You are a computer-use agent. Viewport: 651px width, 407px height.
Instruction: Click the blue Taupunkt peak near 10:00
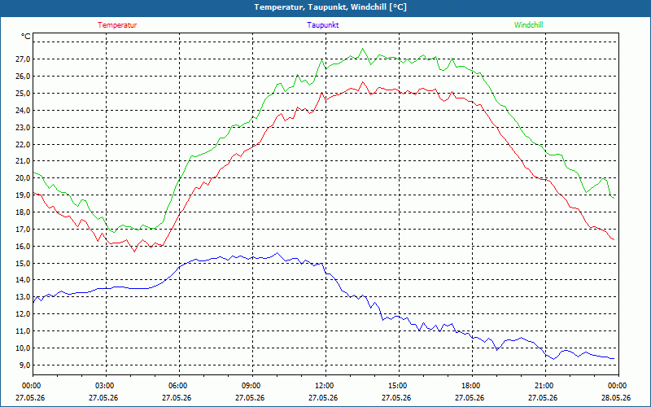(277, 253)
